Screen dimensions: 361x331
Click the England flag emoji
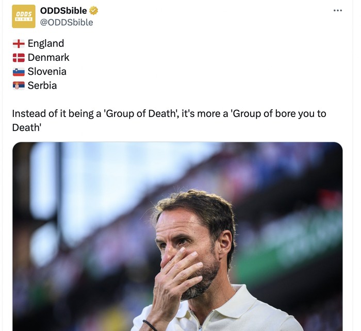(19, 44)
